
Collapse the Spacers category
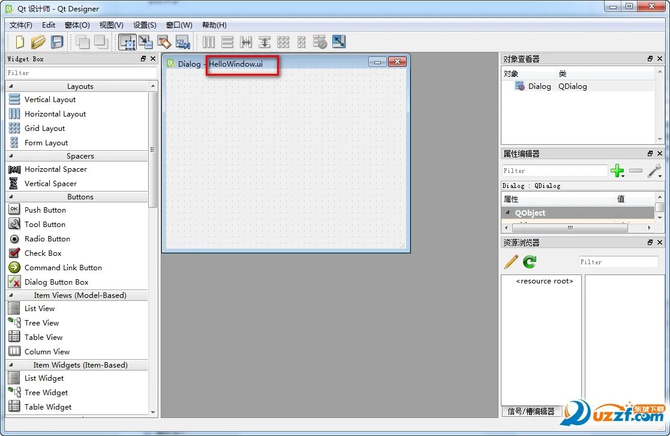[x=11, y=156]
